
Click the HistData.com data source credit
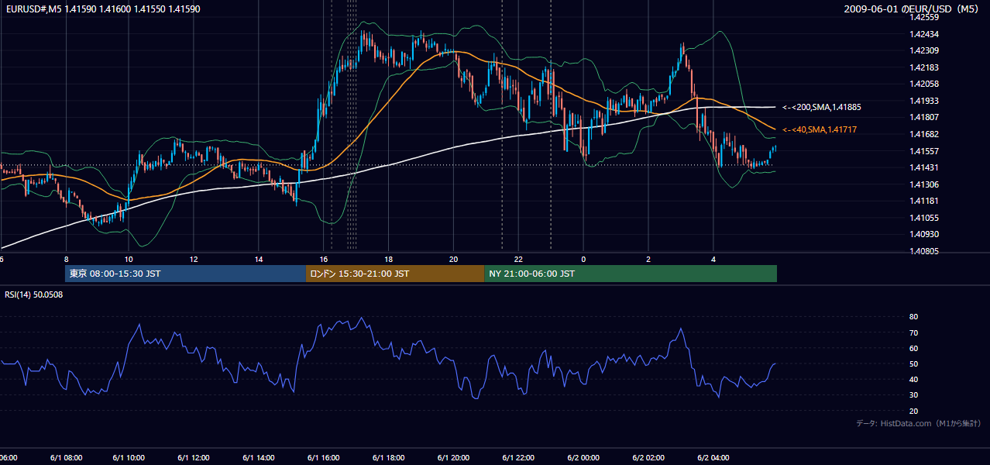pos(919,423)
